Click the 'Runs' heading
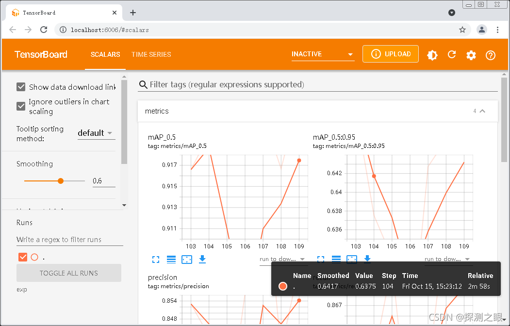 (24, 223)
